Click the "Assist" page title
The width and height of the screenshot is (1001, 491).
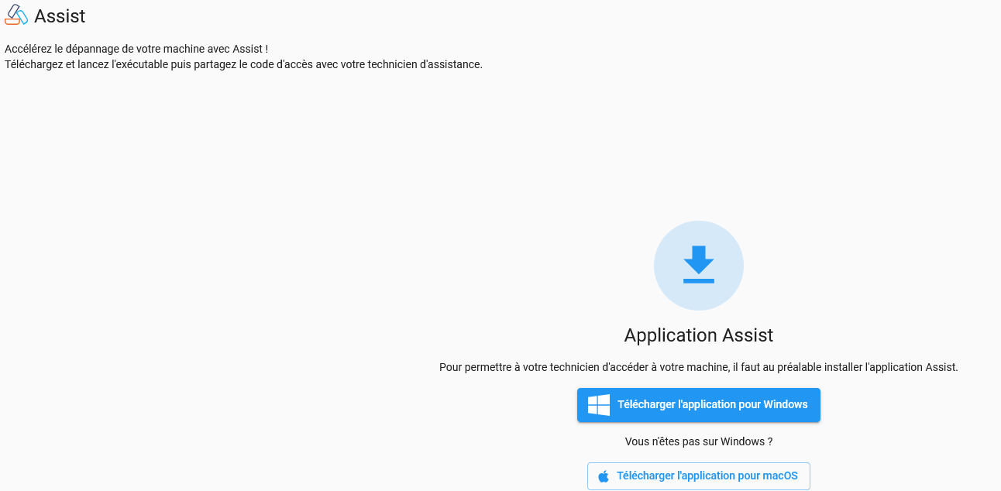pos(60,16)
